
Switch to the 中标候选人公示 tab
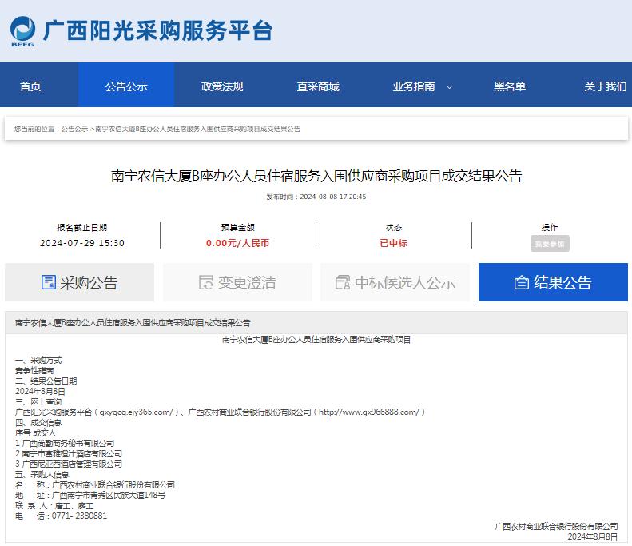pyautogui.click(x=395, y=282)
